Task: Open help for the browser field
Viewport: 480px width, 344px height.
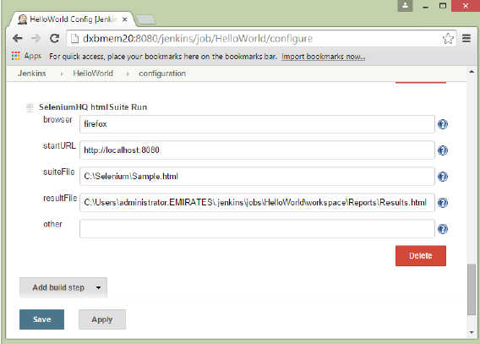Action: click(x=443, y=124)
